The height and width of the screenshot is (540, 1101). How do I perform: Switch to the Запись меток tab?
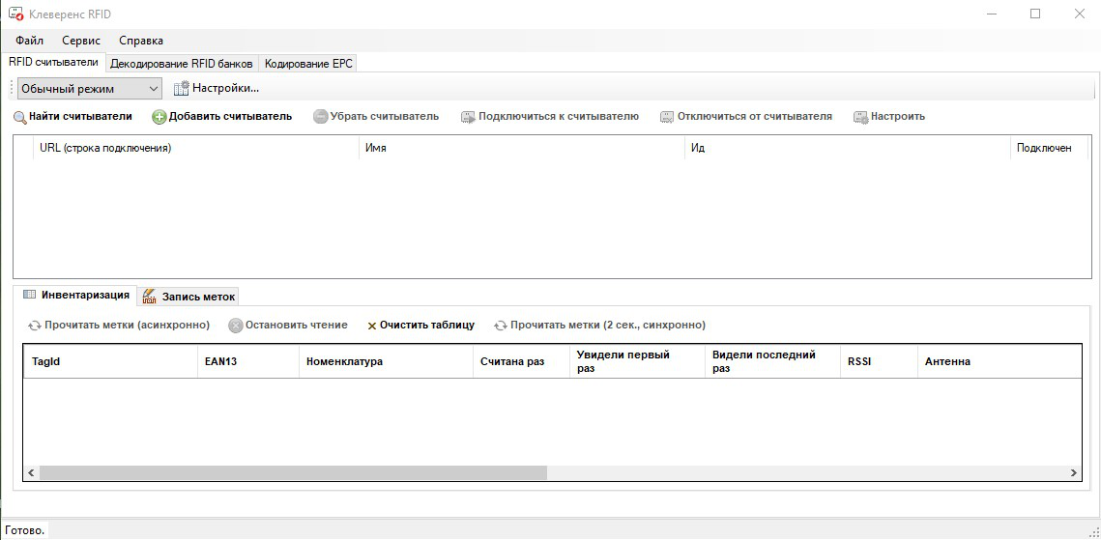pyautogui.click(x=188, y=297)
